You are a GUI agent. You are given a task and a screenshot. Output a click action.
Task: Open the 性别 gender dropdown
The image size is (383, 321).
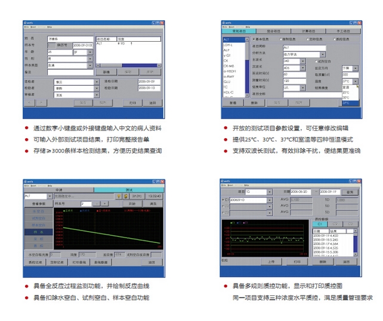coord(90,59)
